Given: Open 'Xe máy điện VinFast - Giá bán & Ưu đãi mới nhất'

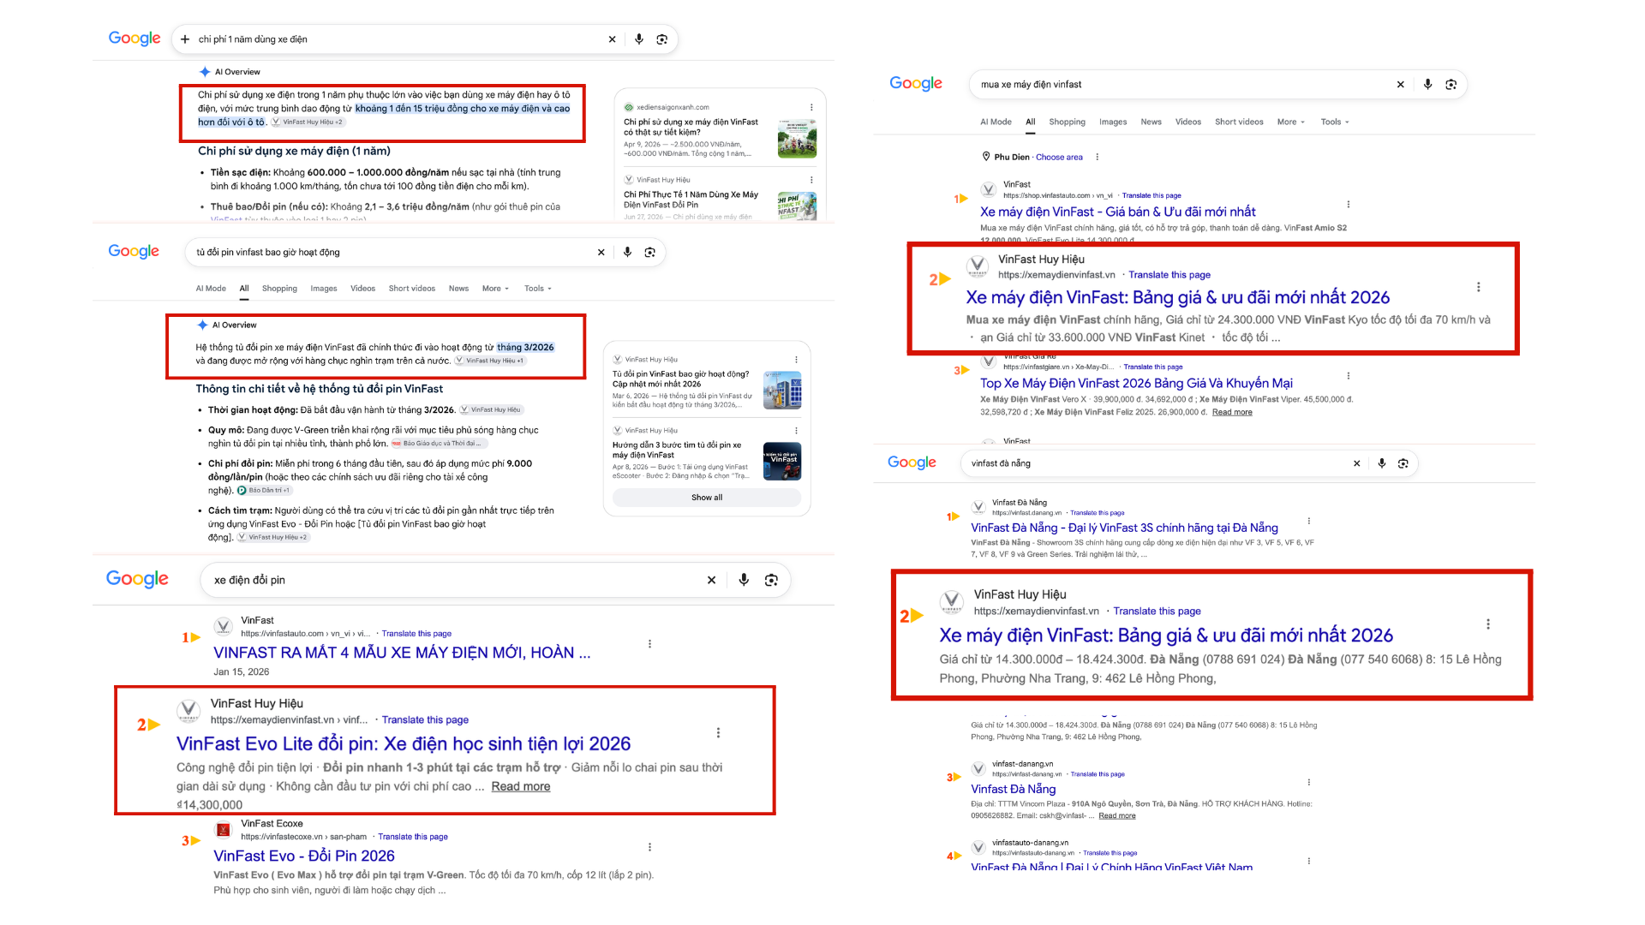Looking at the screenshot, I should point(1117,212).
